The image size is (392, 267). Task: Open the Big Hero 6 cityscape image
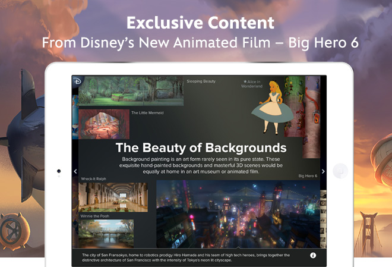pos(238,214)
